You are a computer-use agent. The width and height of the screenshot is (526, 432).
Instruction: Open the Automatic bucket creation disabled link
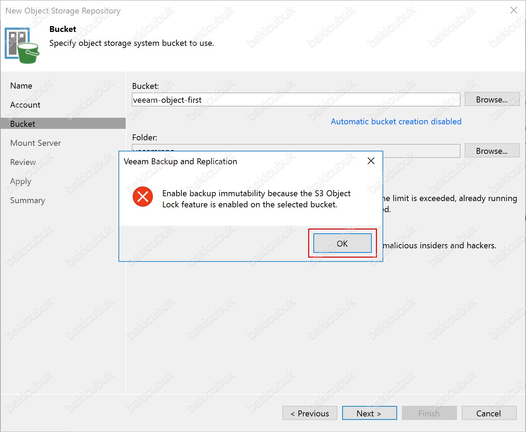396,122
